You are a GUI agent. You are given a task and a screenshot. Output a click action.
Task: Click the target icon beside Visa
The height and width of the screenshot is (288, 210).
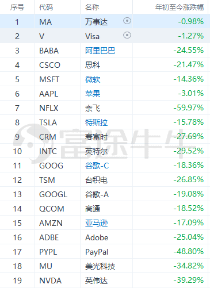(127, 35)
